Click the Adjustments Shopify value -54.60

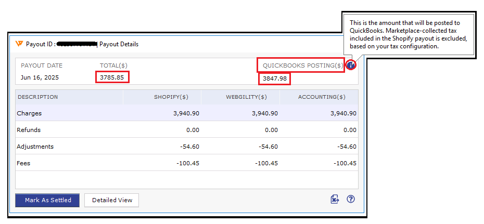point(189,147)
